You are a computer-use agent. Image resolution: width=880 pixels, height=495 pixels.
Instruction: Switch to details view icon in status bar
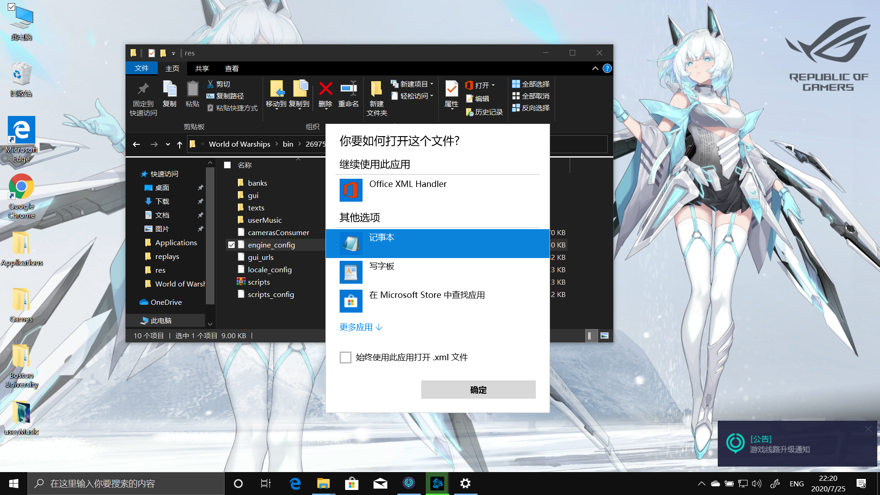coord(591,335)
